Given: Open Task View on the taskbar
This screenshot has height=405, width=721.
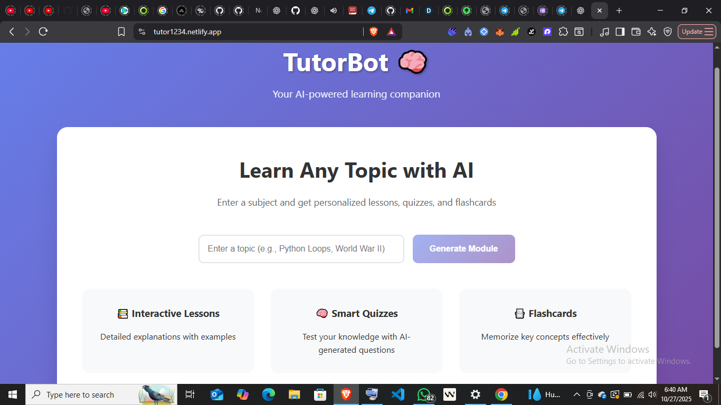Looking at the screenshot, I should pyautogui.click(x=190, y=394).
